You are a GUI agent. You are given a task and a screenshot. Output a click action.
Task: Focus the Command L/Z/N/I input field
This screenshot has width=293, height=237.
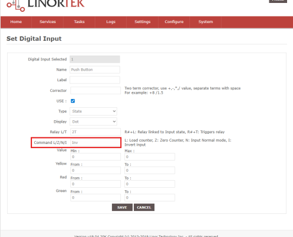95,143
